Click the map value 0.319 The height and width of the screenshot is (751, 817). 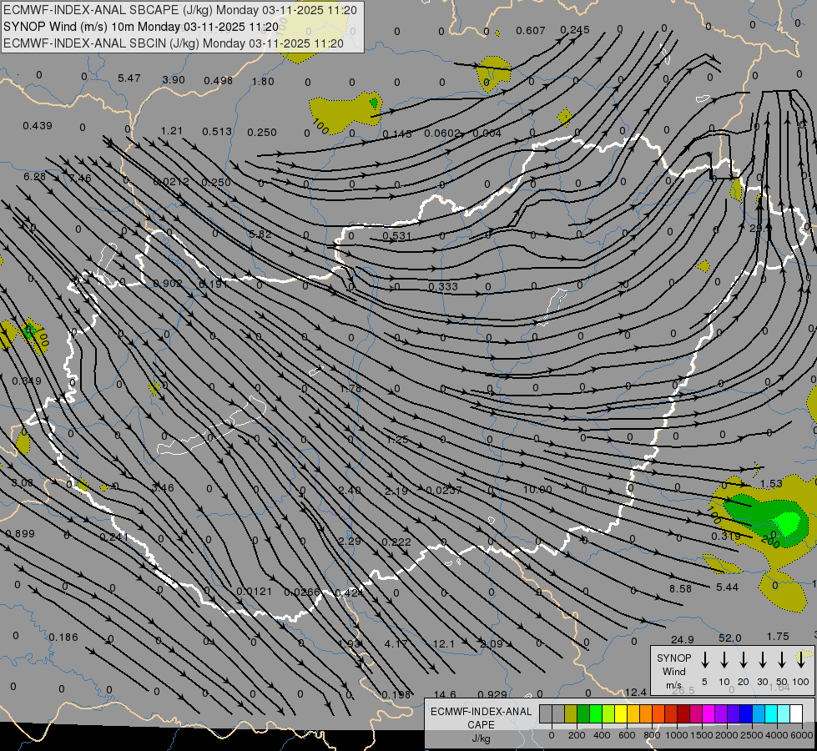pyautogui.click(x=726, y=536)
